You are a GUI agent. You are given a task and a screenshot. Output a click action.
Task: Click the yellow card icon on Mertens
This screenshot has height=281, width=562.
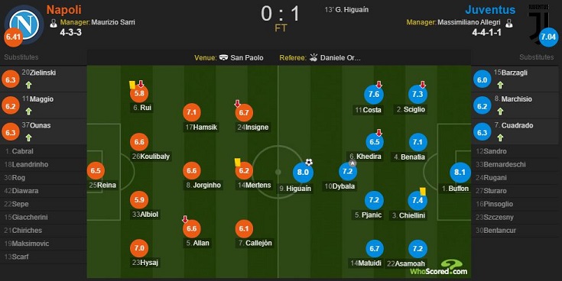(237, 162)
